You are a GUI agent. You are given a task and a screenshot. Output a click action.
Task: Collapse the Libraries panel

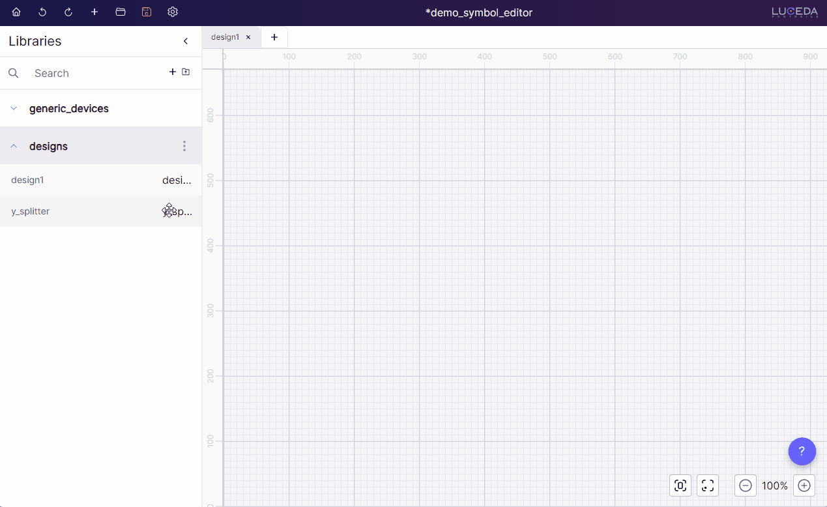[x=186, y=41]
